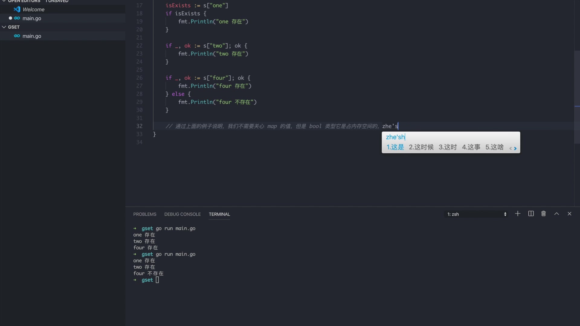Click the unsaved dot beside main.go
This screenshot has height=326, width=580.
10,18
